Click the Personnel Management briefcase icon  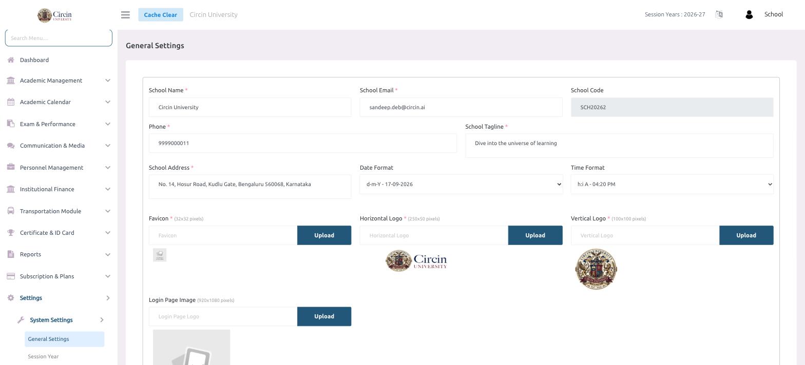click(x=11, y=168)
